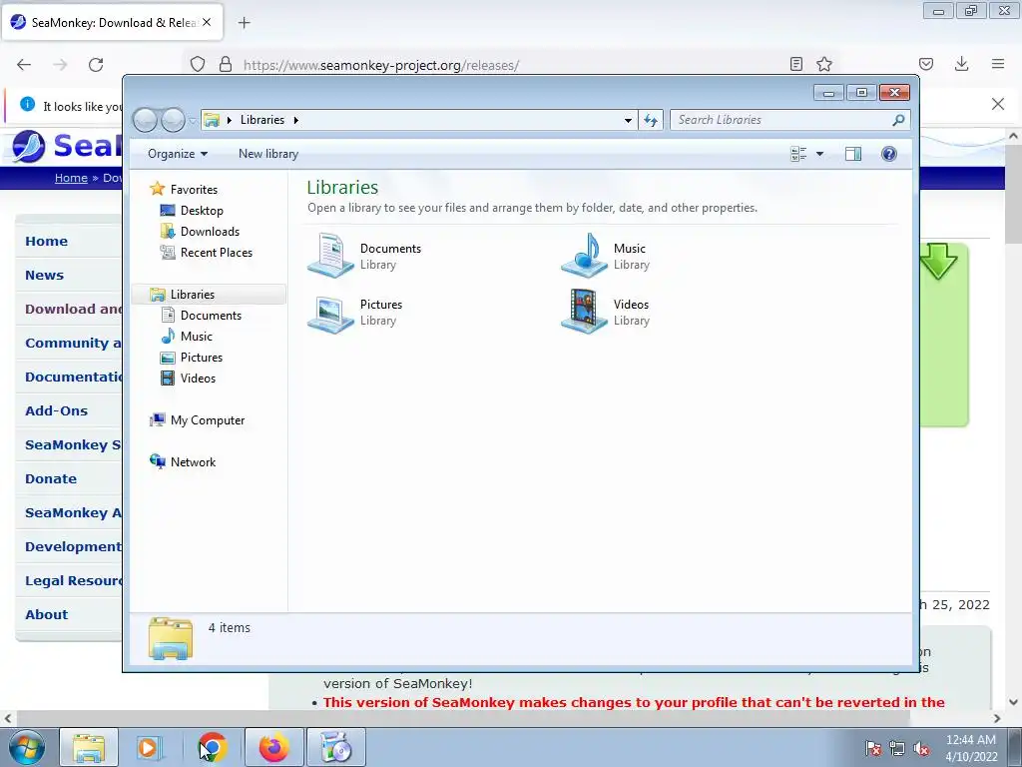Open Add-Ons link on SeaMonkey page

(x=56, y=410)
